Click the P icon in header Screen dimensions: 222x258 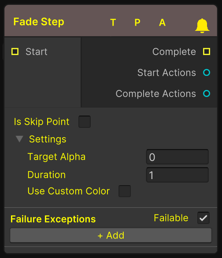[x=137, y=22]
